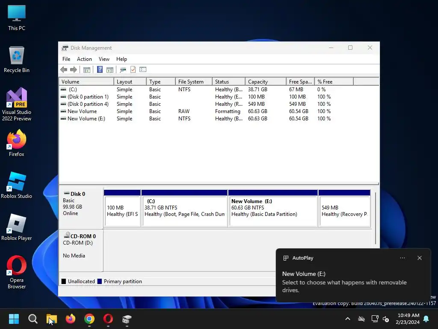Click the notification bell in system tray

pyautogui.click(x=426, y=319)
